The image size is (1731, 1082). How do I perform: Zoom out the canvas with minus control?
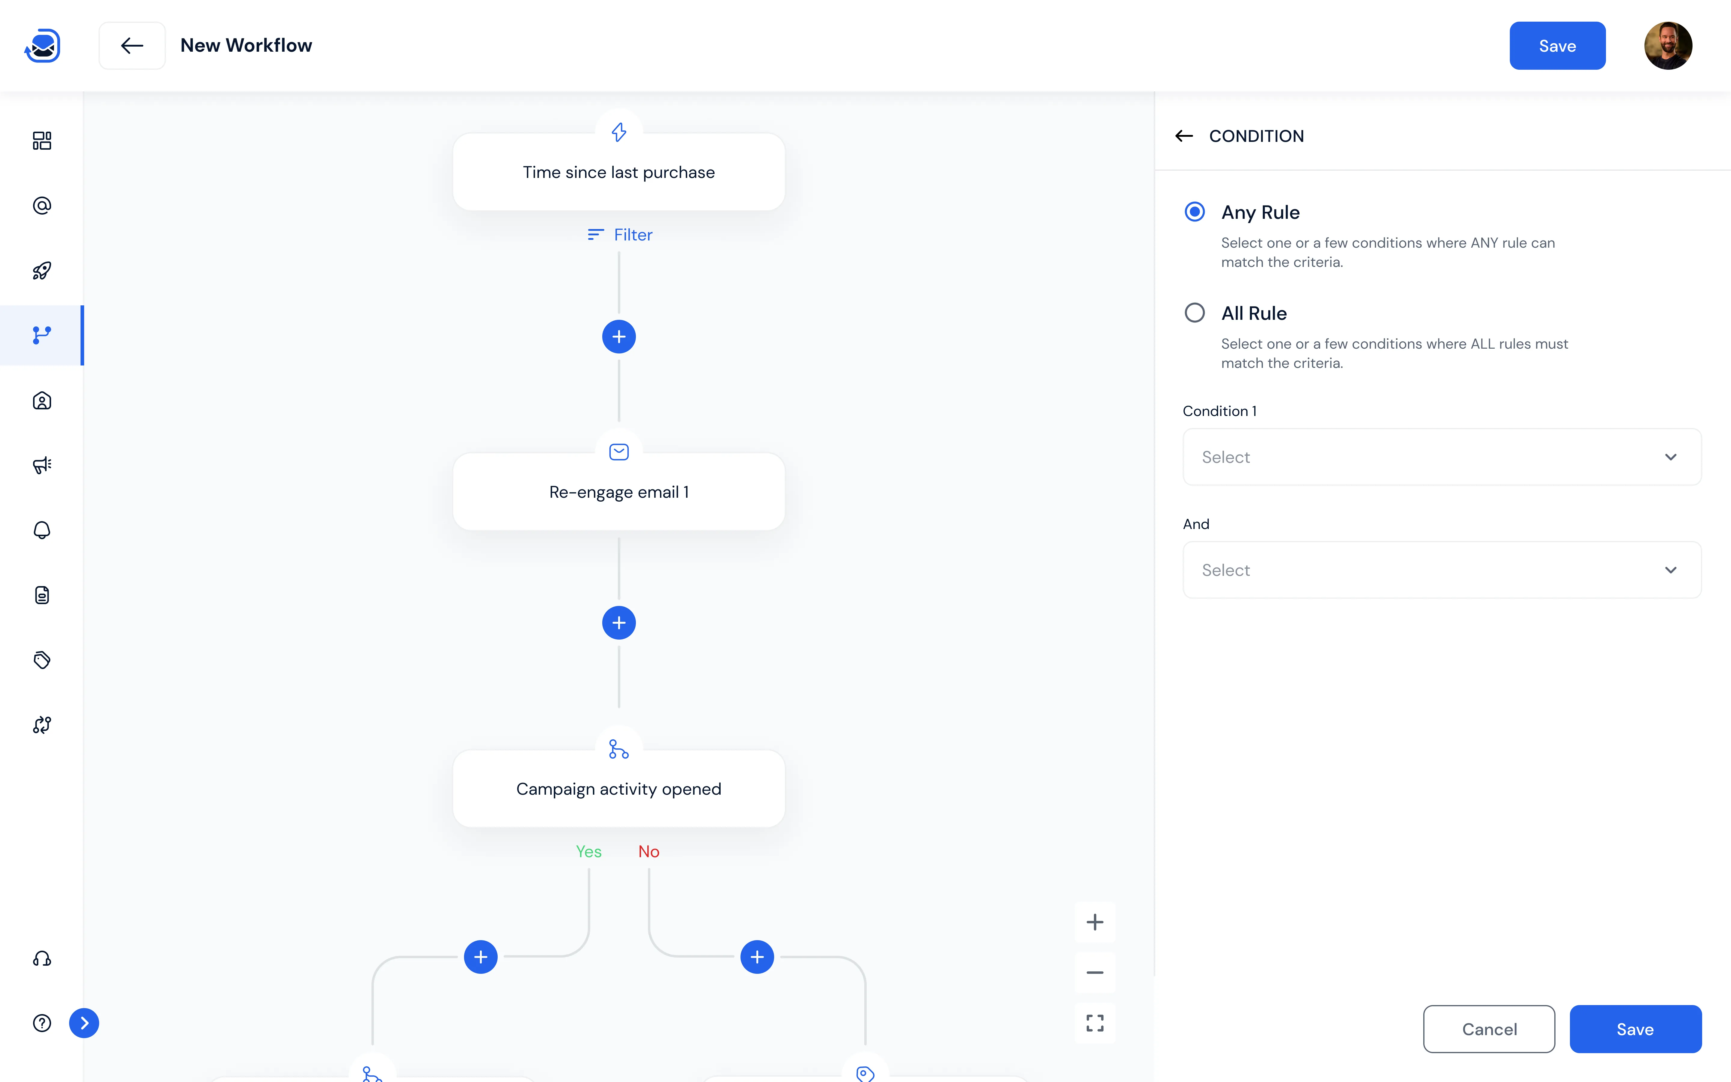click(x=1094, y=973)
